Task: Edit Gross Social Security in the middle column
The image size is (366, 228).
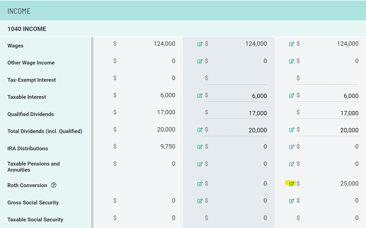Action: pos(200,201)
